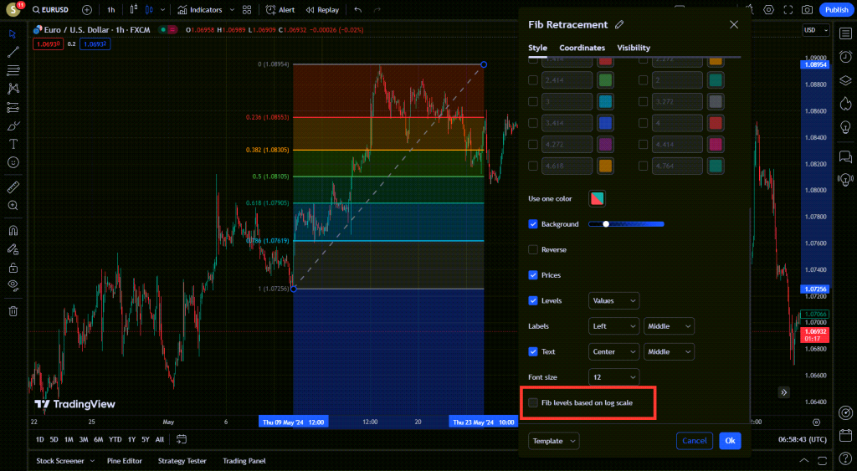Select the Zoom In magnifier tool
Image resolution: width=857 pixels, height=471 pixels.
coord(13,205)
